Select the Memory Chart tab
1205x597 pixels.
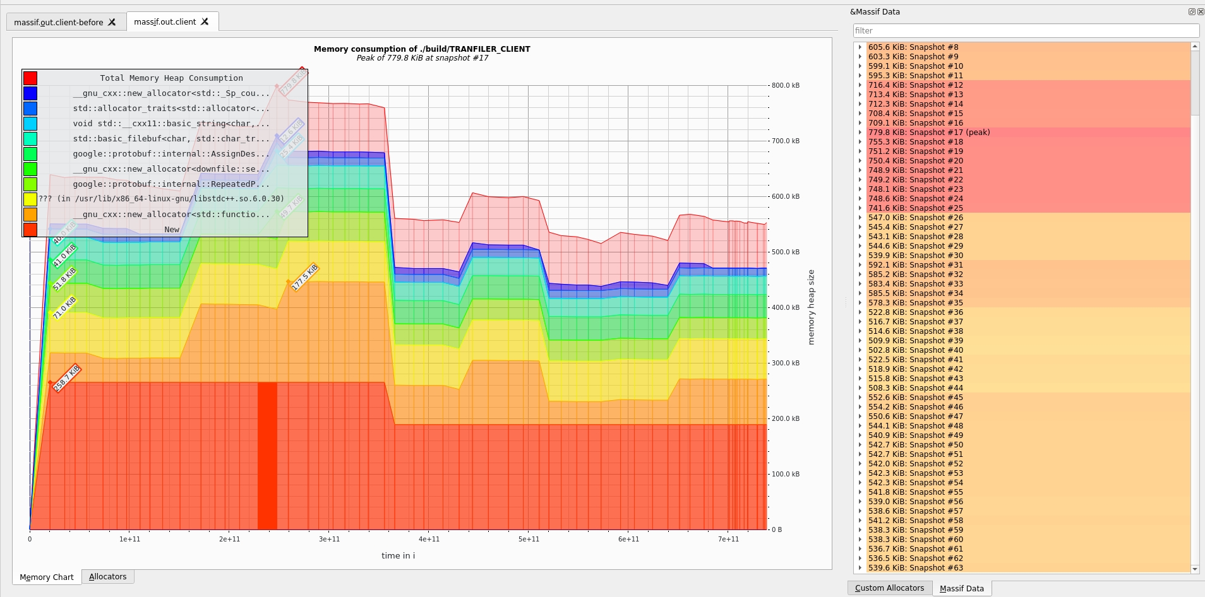coord(47,577)
